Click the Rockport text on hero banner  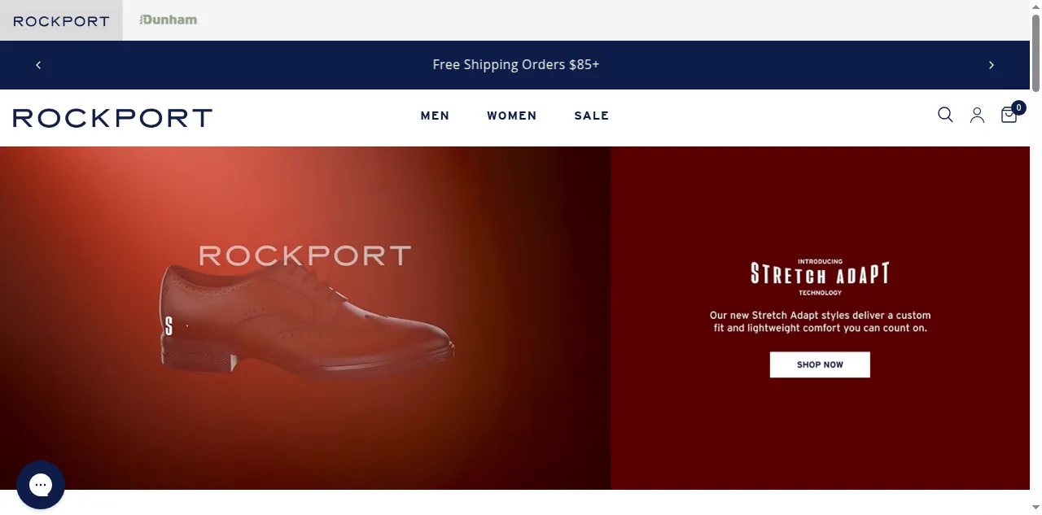pyautogui.click(x=305, y=255)
